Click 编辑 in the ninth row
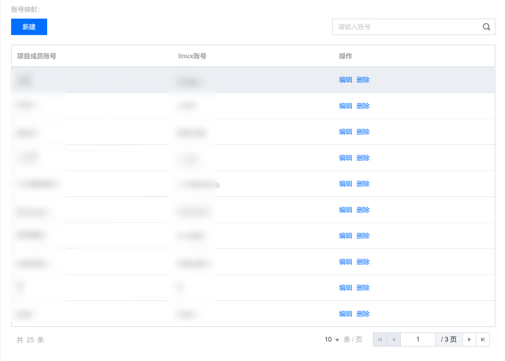 [x=345, y=288]
